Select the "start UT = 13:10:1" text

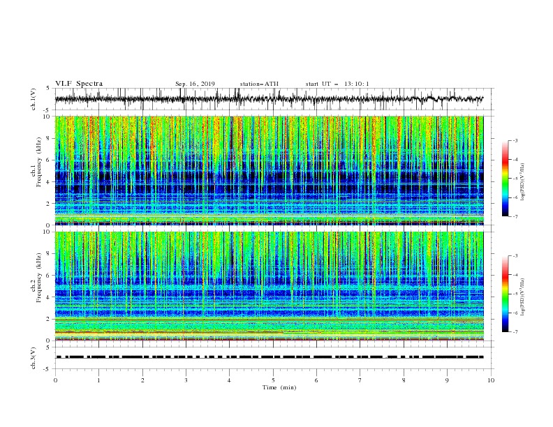click(337, 84)
